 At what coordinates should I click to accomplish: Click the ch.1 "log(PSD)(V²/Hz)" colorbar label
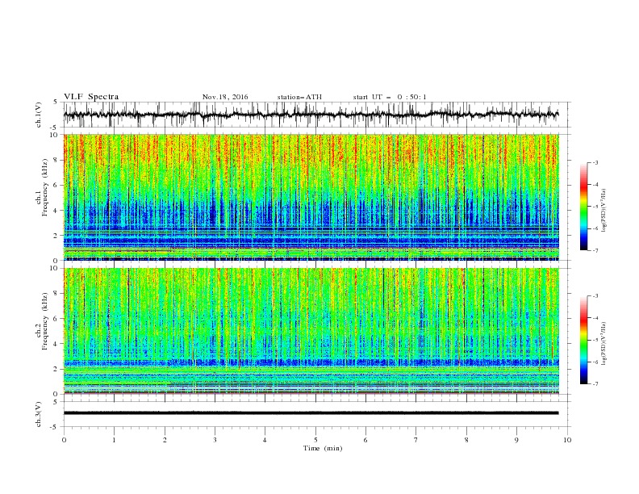pyautogui.click(x=604, y=211)
